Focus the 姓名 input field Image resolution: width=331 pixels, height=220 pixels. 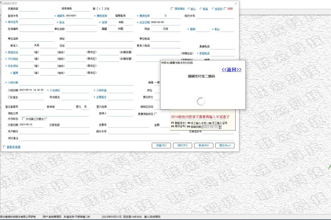tap(81, 23)
